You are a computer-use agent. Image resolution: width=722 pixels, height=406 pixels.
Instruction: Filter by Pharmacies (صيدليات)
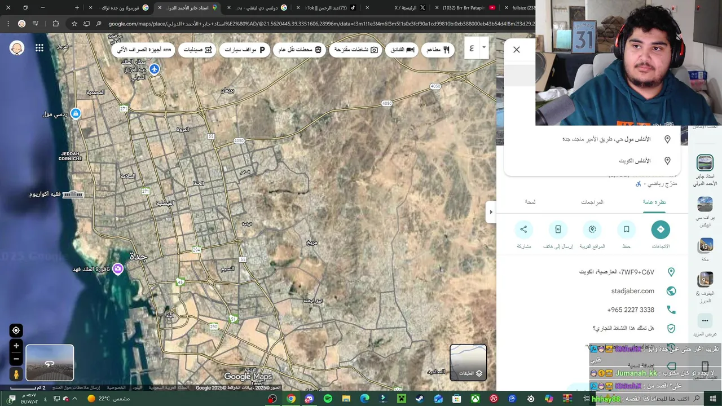[197, 50]
